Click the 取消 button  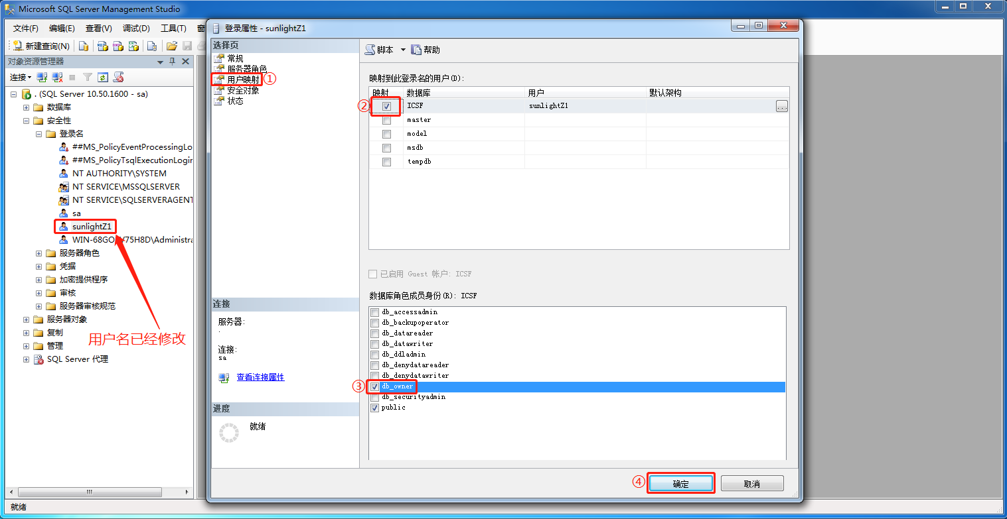(752, 484)
